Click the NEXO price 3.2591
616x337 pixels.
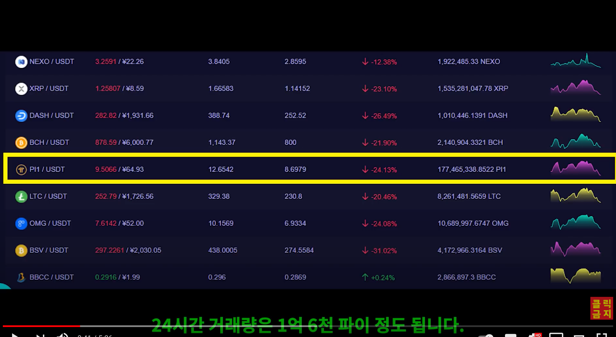click(106, 61)
